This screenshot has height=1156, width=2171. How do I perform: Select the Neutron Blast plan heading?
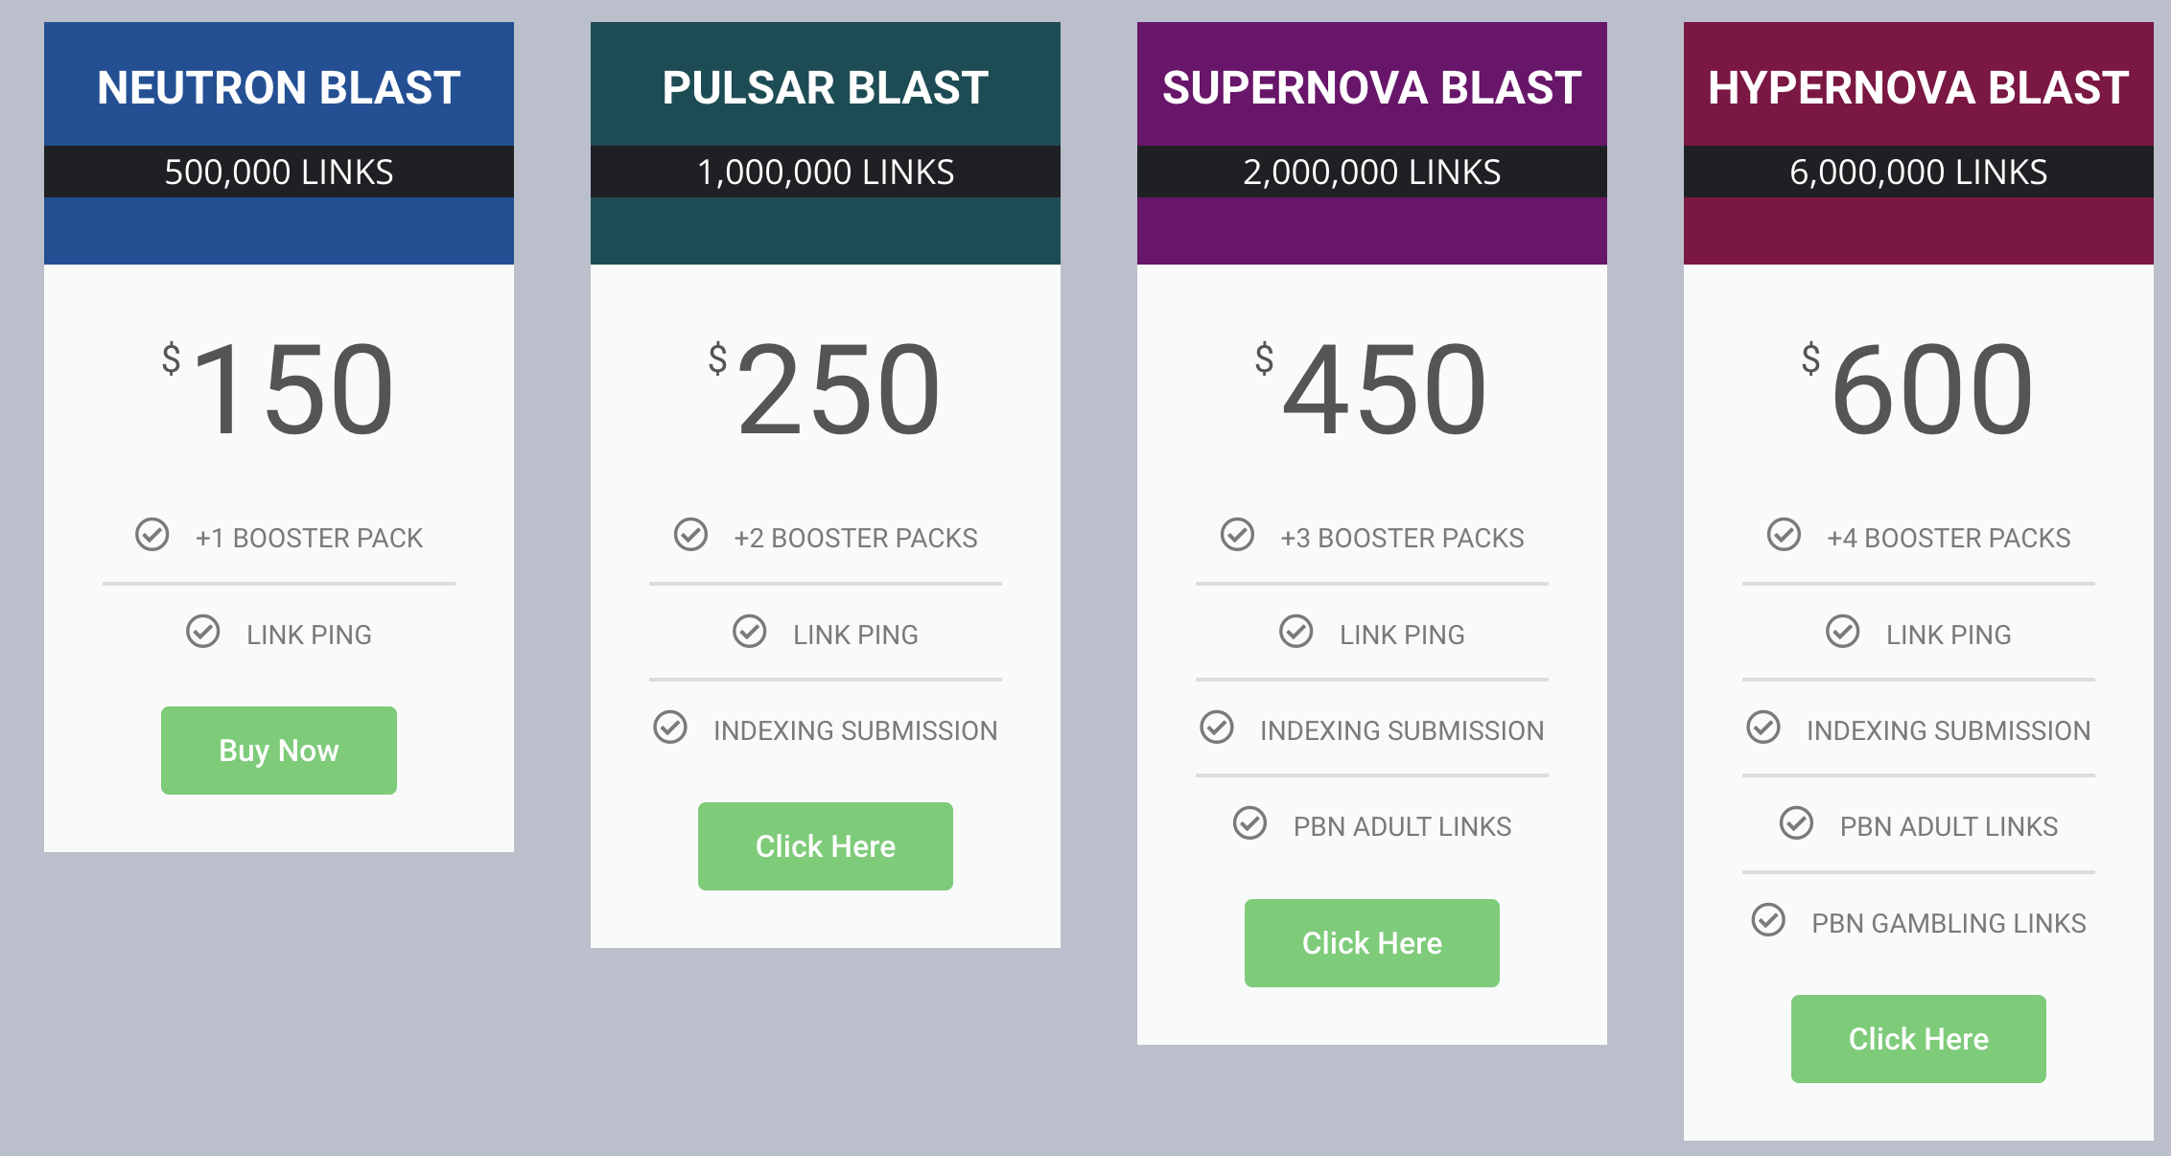(x=278, y=88)
